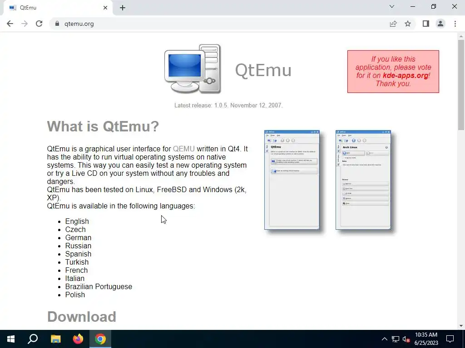Click the 'Download' heading
The height and width of the screenshot is (348, 465).
[x=82, y=317]
